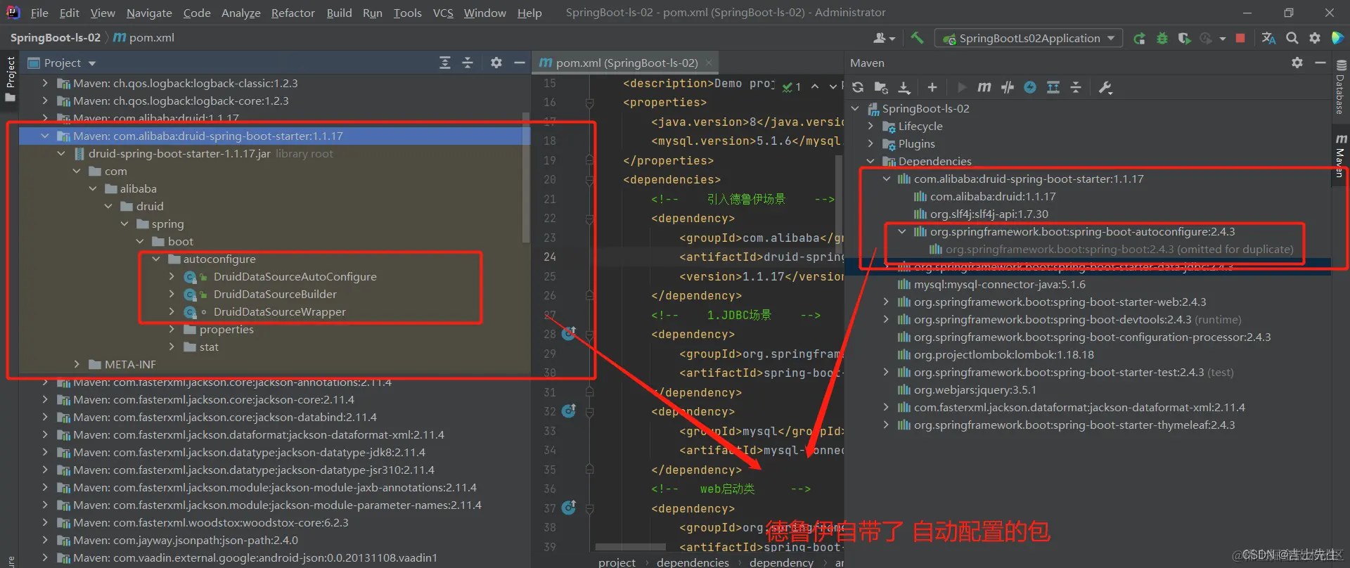Execute Maven Goal 'm' icon
Image resolution: width=1350 pixels, height=568 pixels.
click(984, 87)
